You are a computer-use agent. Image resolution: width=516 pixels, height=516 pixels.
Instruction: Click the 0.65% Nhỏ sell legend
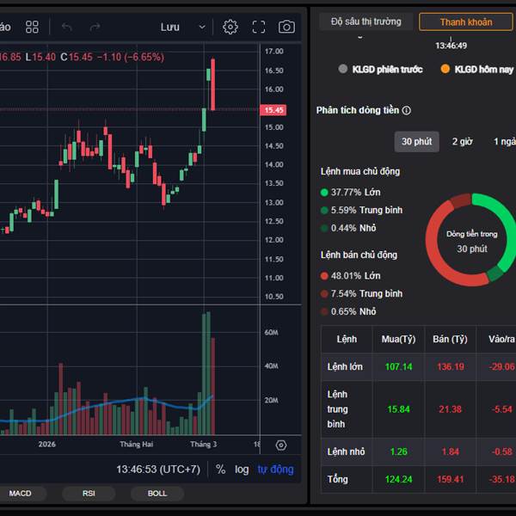pyautogui.click(x=348, y=311)
